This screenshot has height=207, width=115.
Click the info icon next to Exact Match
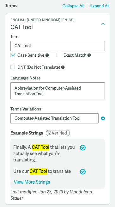point(89,55)
